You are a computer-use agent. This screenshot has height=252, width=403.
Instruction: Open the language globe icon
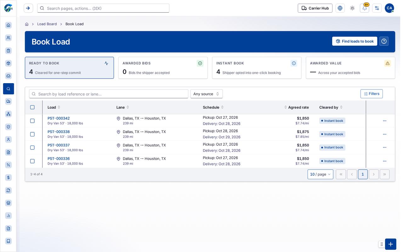click(x=340, y=8)
